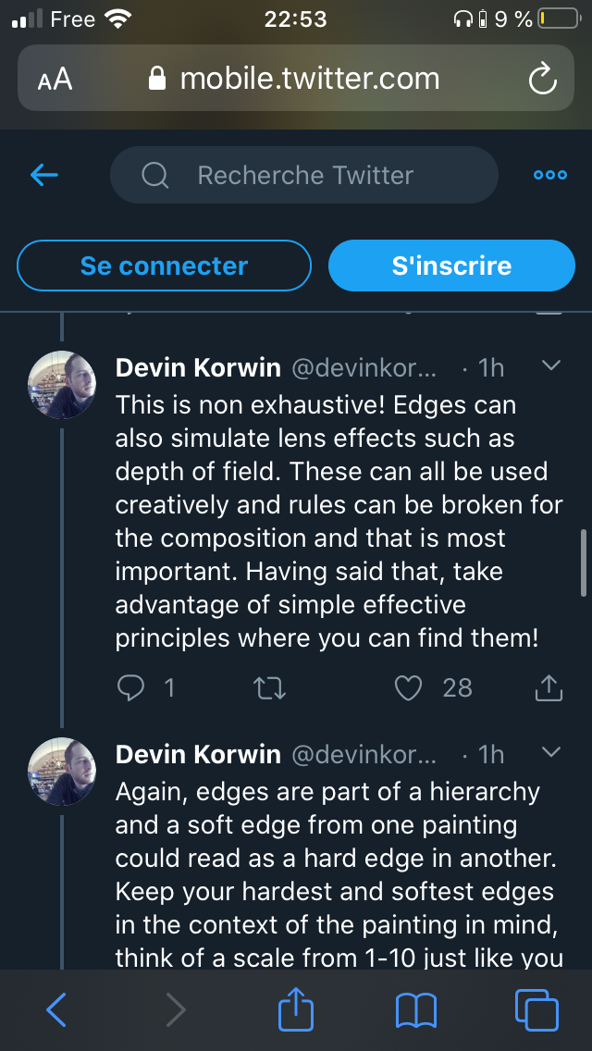Go back in Safari
The height and width of the screenshot is (1051, 592).
click(56, 1010)
